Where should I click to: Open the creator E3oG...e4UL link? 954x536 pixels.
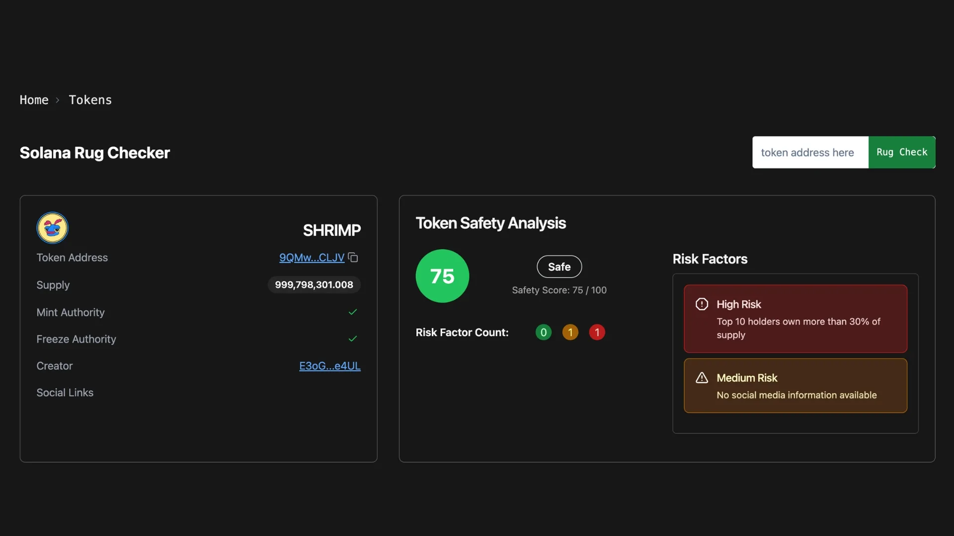[x=329, y=366]
